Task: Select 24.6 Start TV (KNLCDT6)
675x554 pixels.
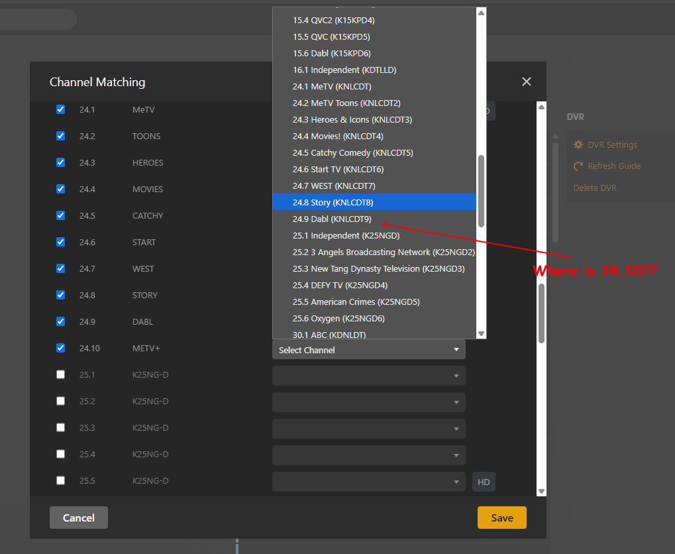Action: tap(374, 169)
